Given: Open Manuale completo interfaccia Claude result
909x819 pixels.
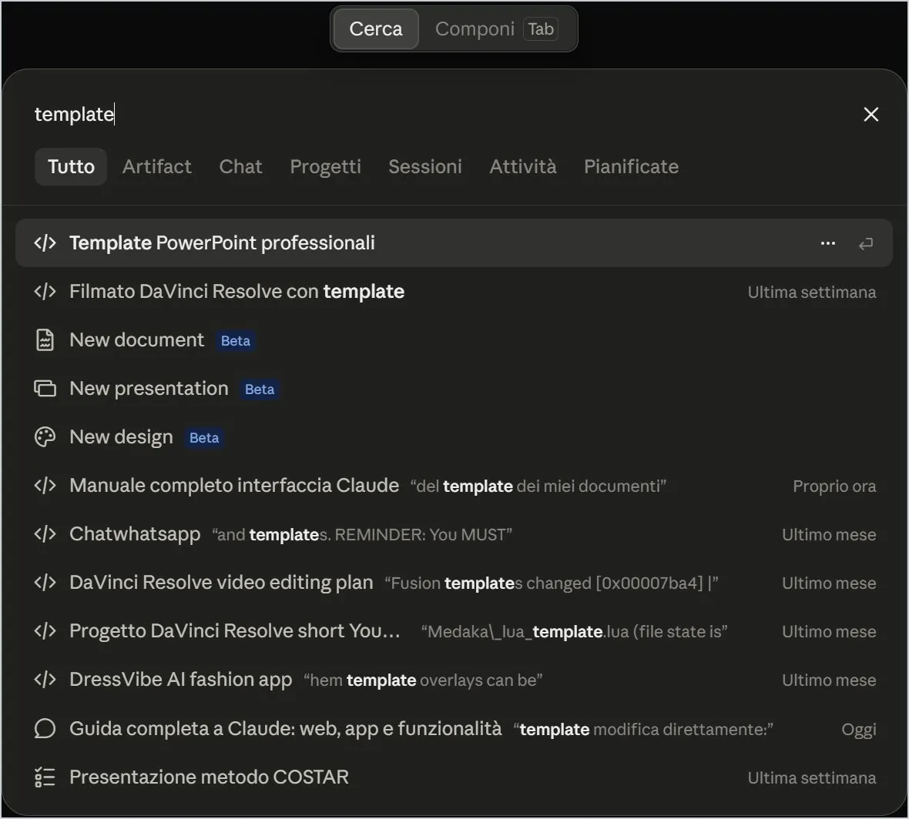Looking at the screenshot, I should tap(454, 486).
